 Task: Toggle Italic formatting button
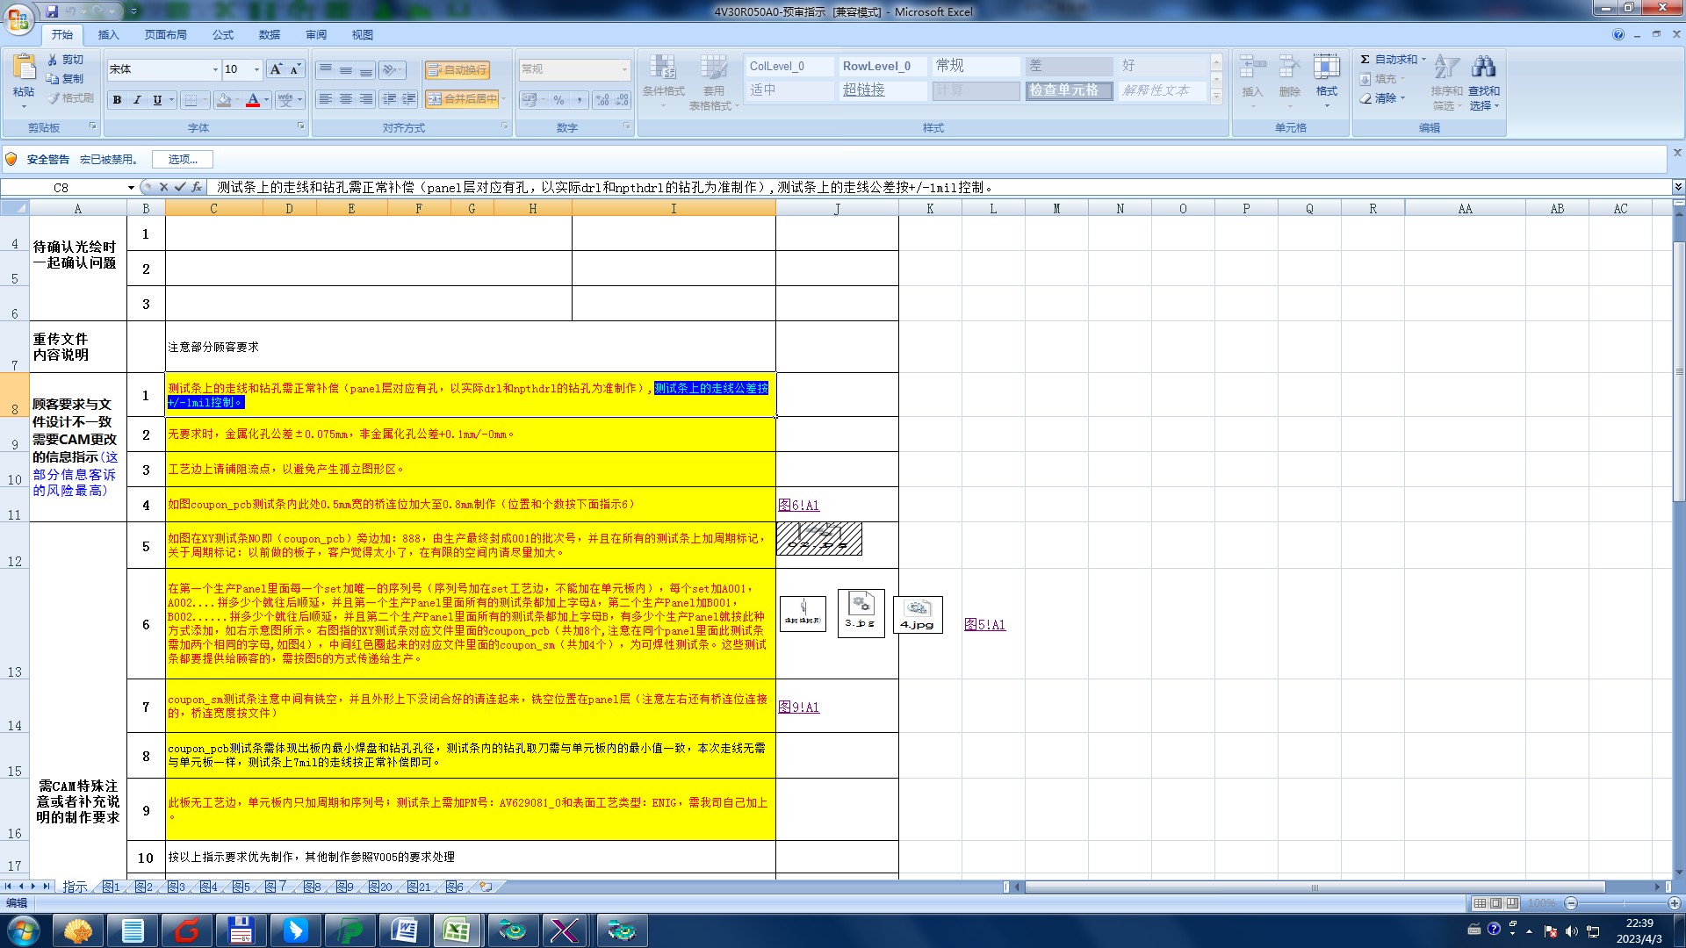pos(137,100)
